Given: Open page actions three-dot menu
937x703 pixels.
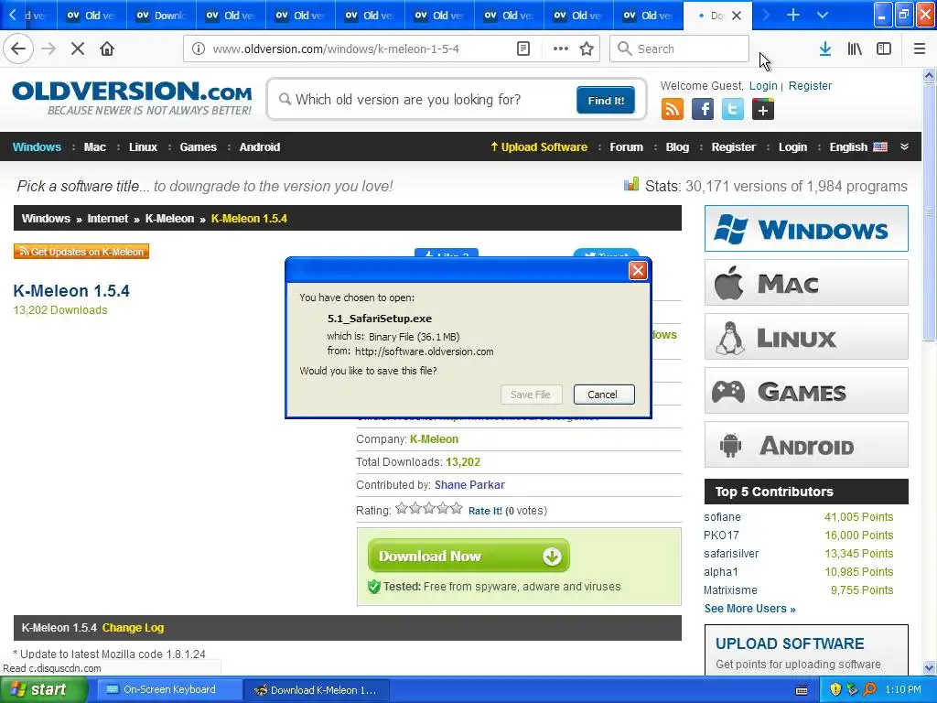Looking at the screenshot, I should 561,49.
